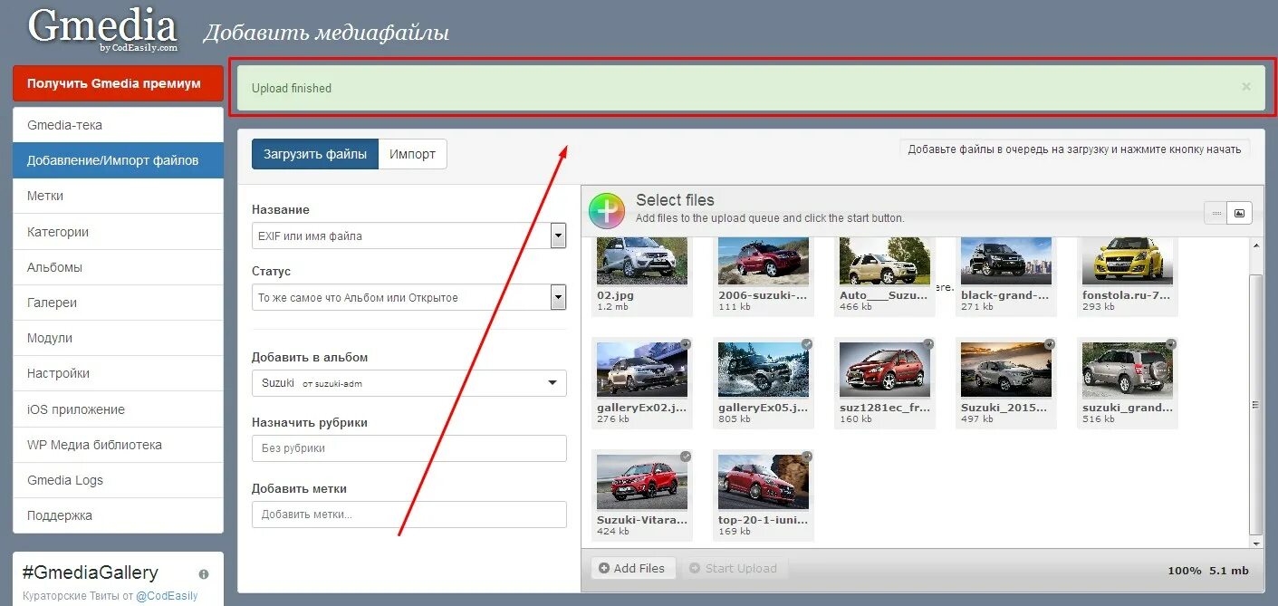Select the fonstola.ru yellow car thumbnail
The image size is (1278, 606).
(1127, 262)
